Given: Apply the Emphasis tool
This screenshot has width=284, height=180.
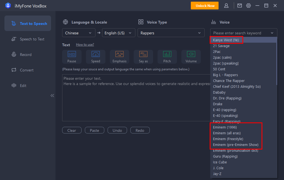Looking at the screenshot, I should pyautogui.click(x=120, y=57).
